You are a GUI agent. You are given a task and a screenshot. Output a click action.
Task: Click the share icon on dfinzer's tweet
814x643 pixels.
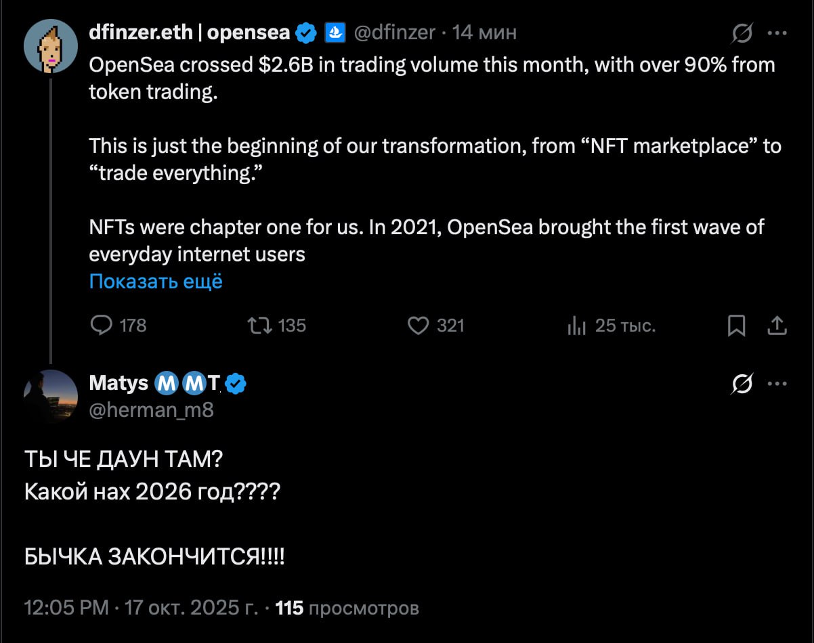click(777, 326)
